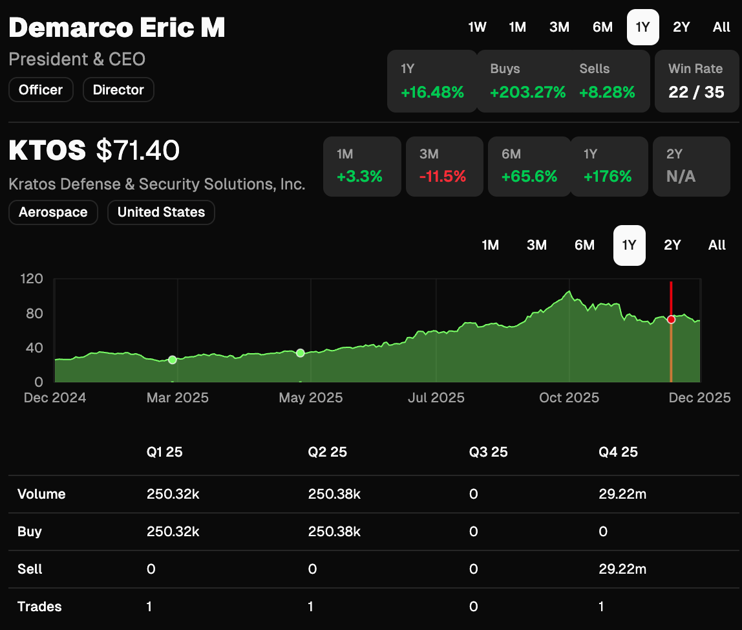Click Q1 25 volume 250.32k
This screenshot has width=742, height=630.
[173, 494]
